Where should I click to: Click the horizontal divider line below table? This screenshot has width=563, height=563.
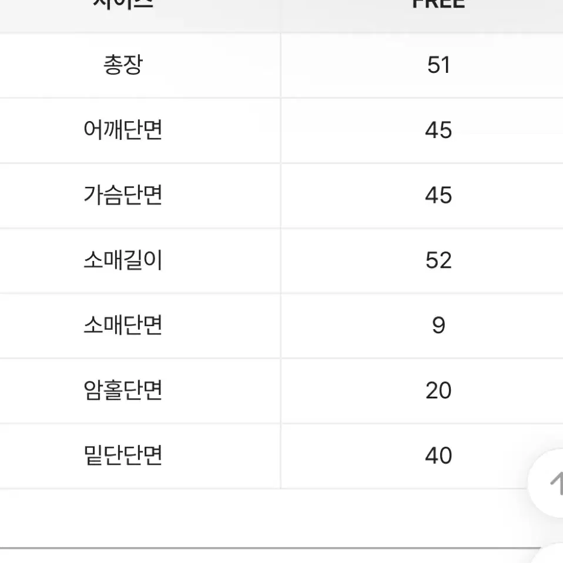coord(269,548)
